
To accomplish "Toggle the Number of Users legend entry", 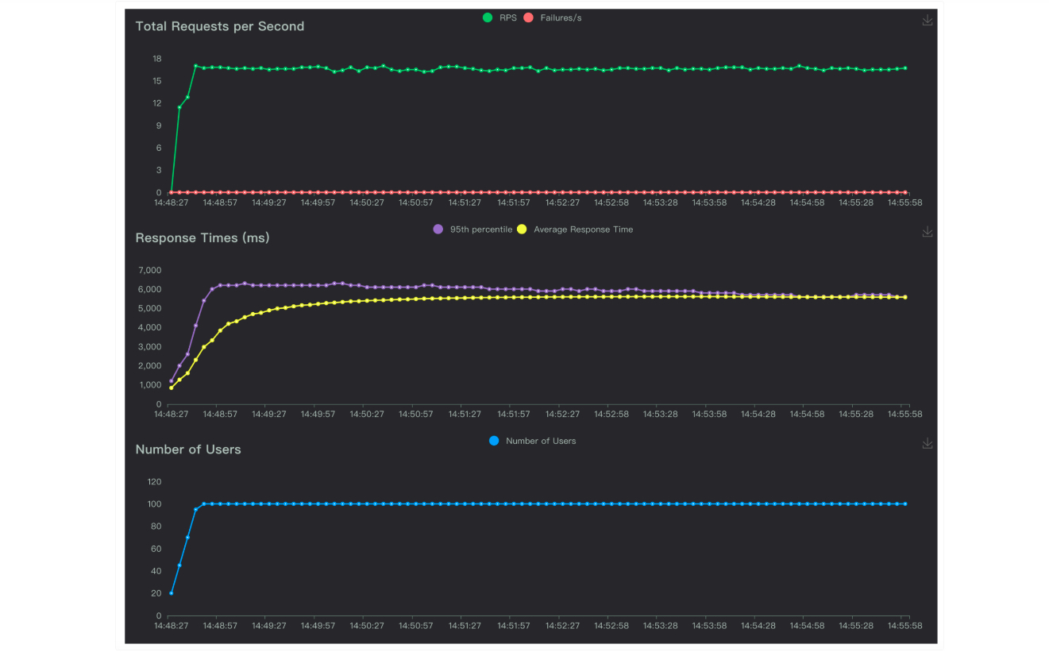I will coord(532,440).
